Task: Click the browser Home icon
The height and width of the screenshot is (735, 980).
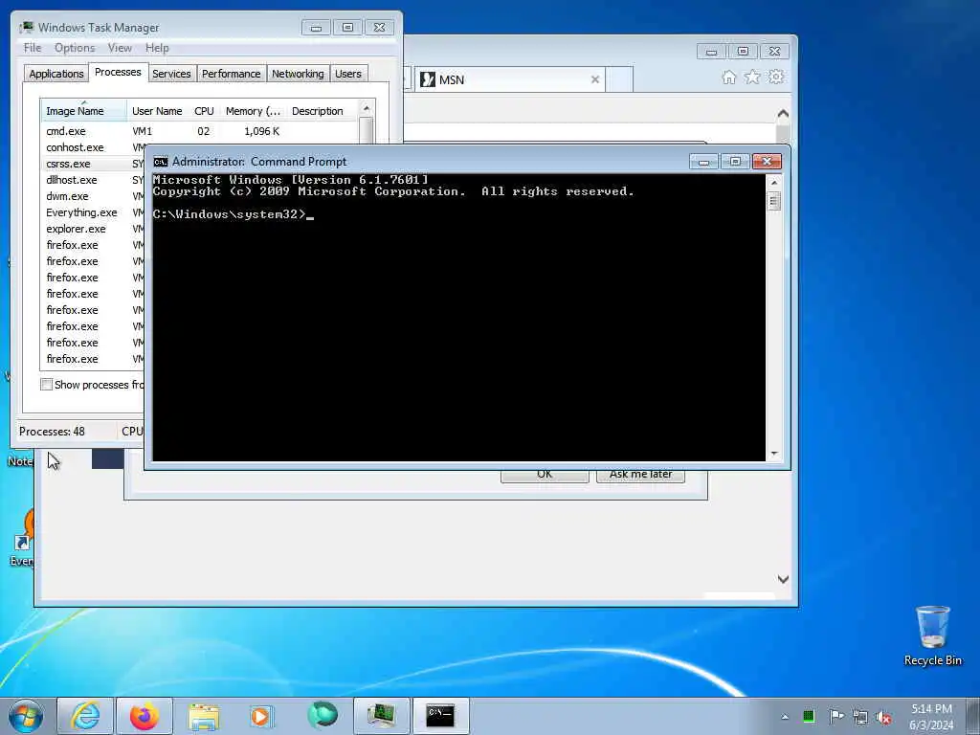Action: pyautogui.click(x=728, y=78)
